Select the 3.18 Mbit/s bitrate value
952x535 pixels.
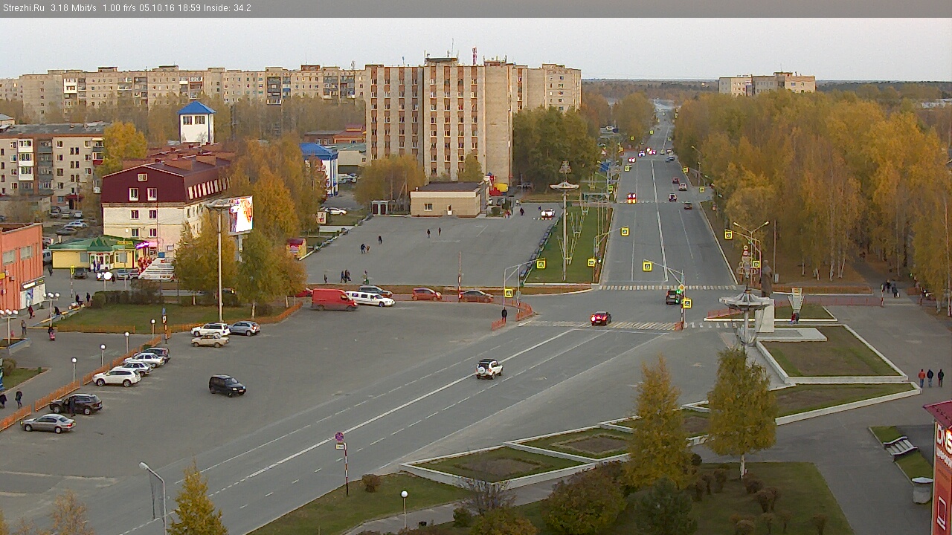(74, 8)
